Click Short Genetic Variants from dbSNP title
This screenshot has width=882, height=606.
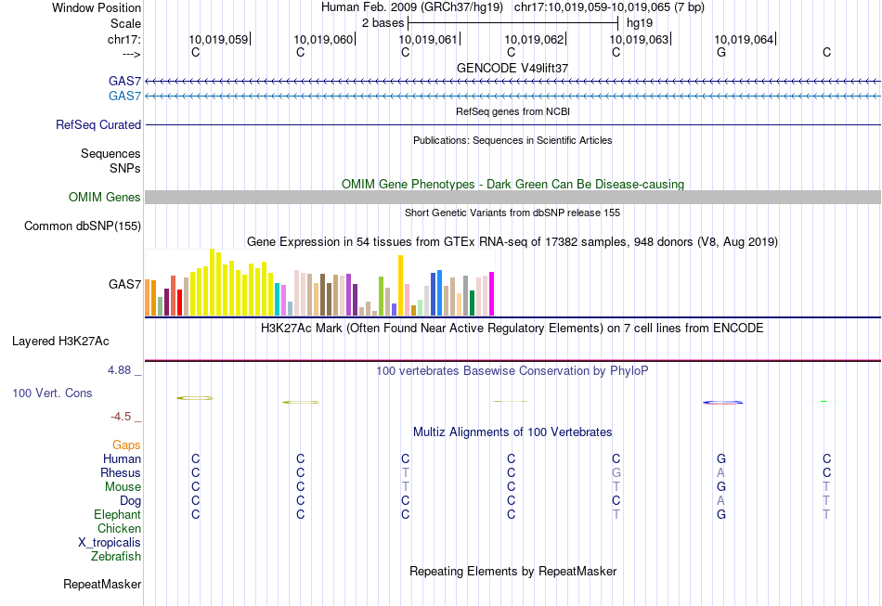[x=512, y=213]
